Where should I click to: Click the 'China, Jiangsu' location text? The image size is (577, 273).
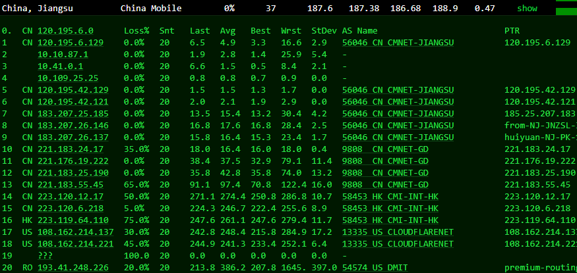pyautogui.click(x=38, y=9)
